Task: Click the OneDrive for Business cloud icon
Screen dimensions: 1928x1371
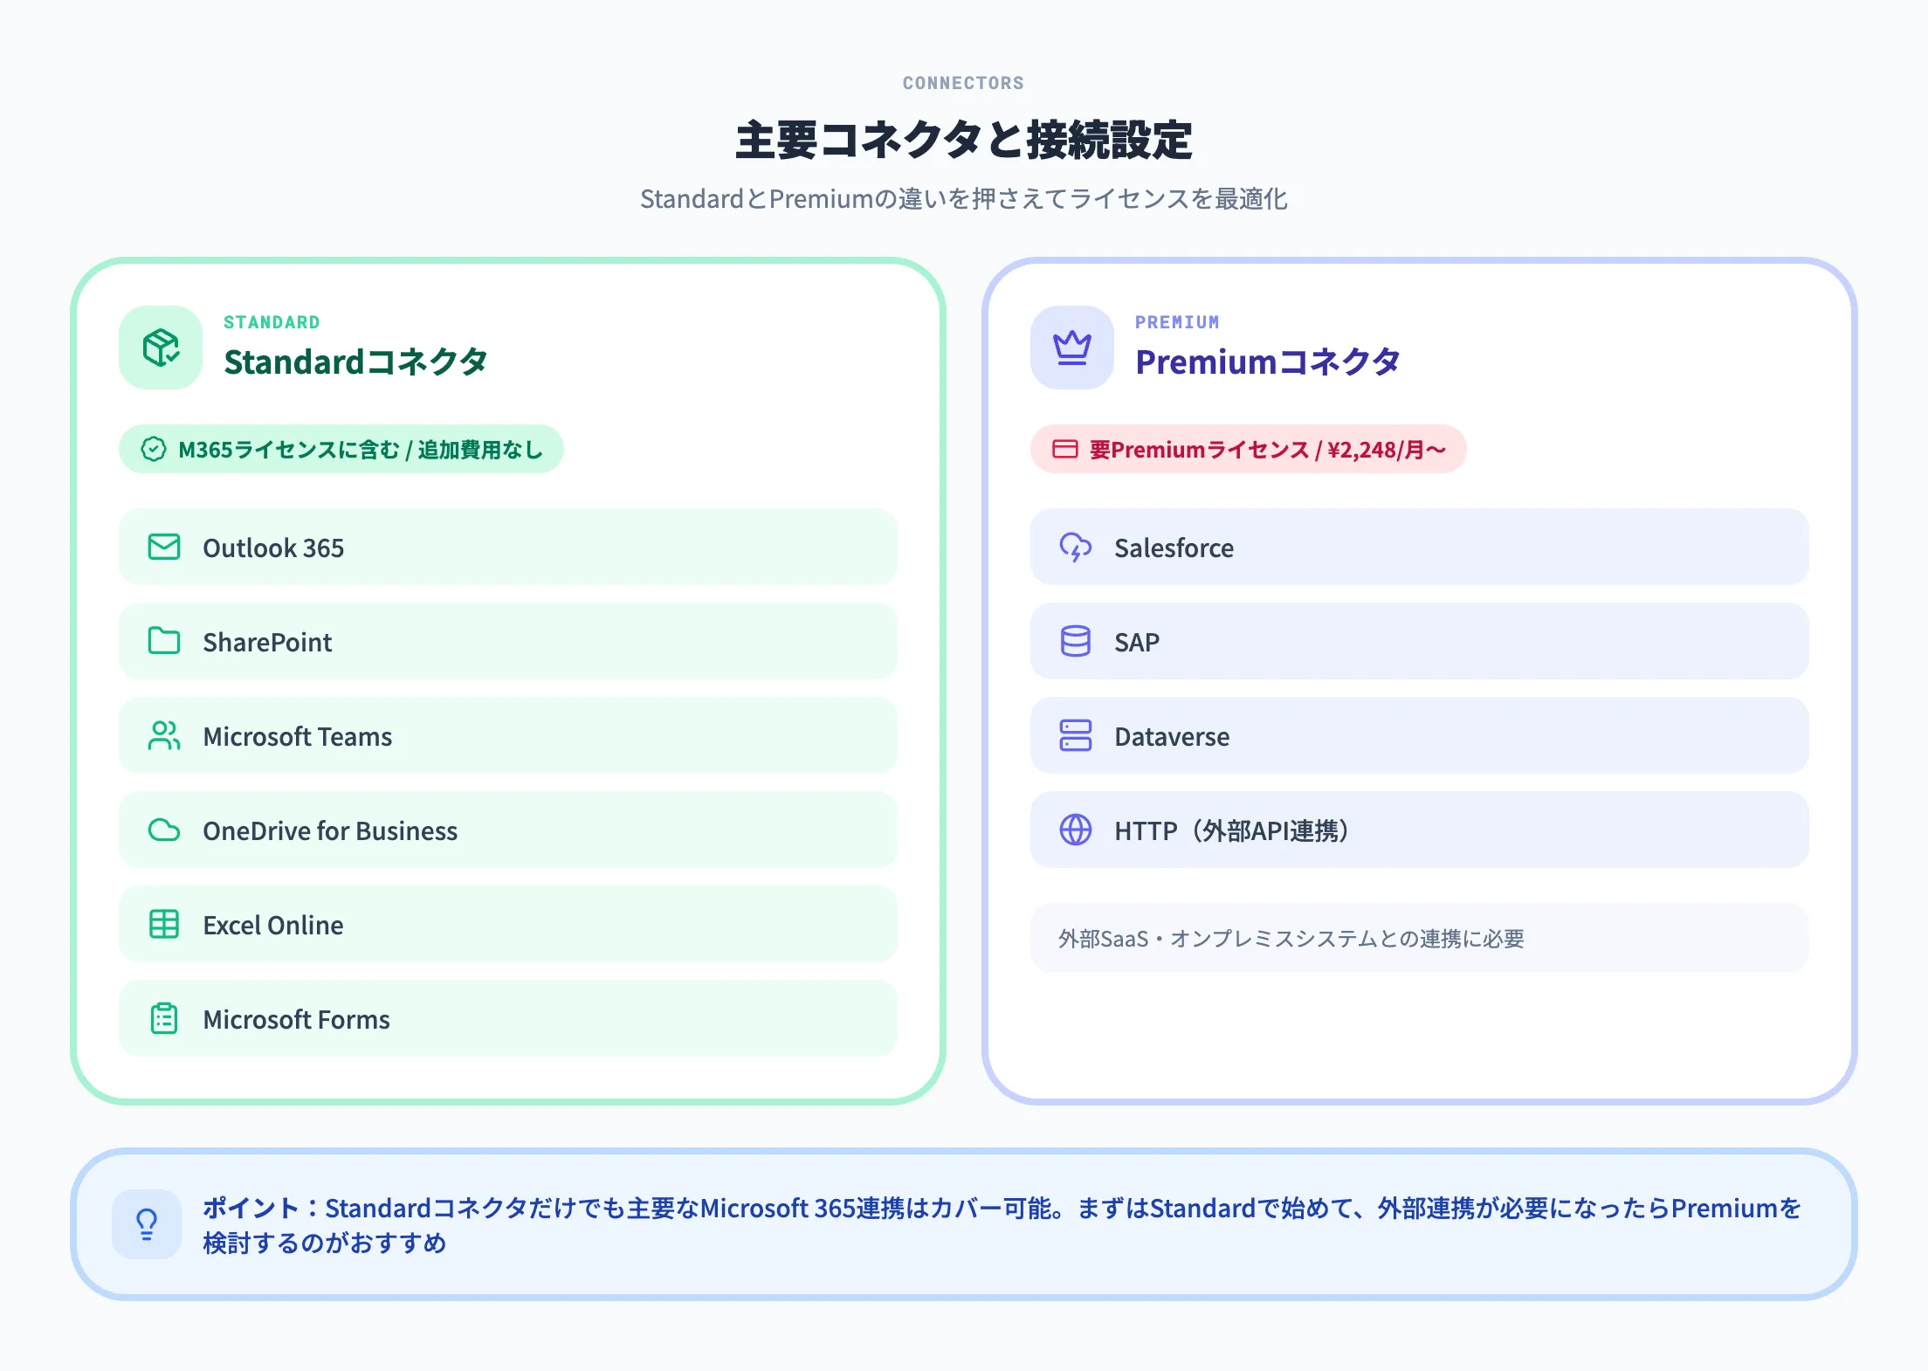Action: click(x=162, y=830)
